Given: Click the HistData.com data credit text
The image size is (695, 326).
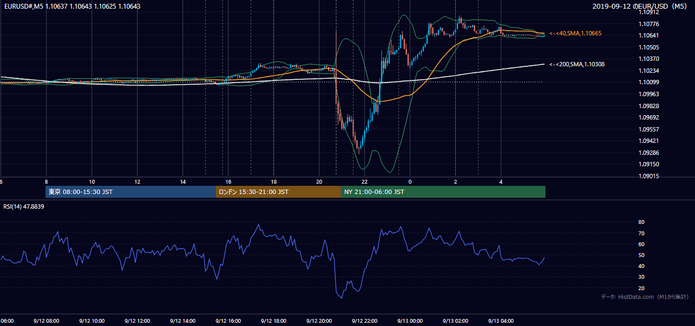Looking at the screenshot, I should click(x=645, y=297).
